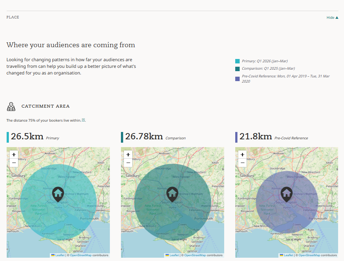Image resolution: width=344 pixels, height=261 pixels.
Task: Zoom out on the Pre-Covid Reference map
Action: (x=243, y=163)
